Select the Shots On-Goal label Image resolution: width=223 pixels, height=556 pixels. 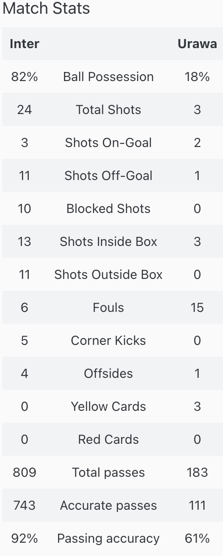pyautogui.click(x=108, y=143)
